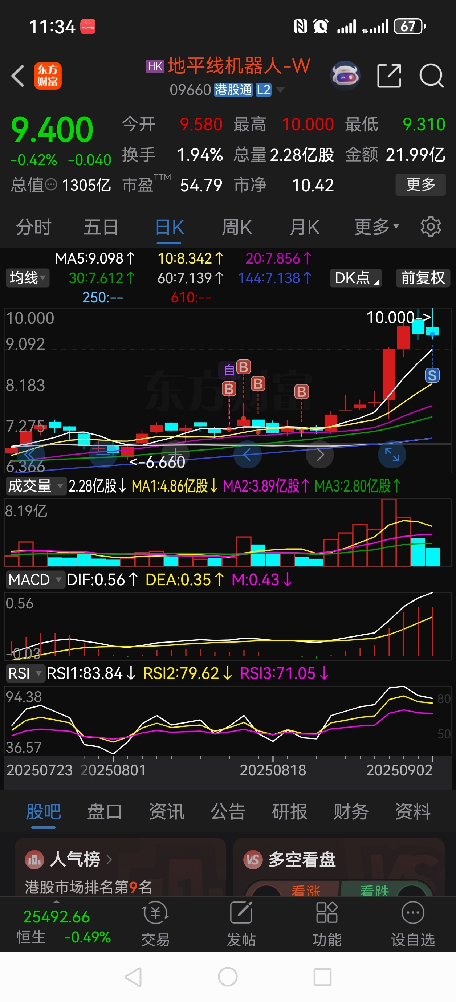This screenshot has height=1002, width=456.
Task: Move chart left with arrow button
Action: pyautogui.click(x=248, y=454)
